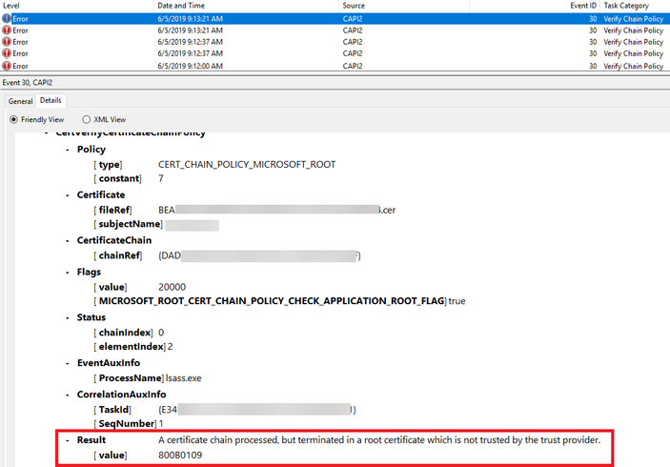
Task: Open the Details tab
Action: [x=51, y=100]
